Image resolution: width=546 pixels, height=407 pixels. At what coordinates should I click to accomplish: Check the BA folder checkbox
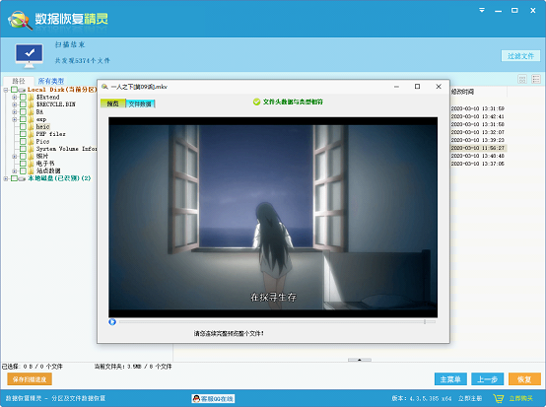(23, 111)
